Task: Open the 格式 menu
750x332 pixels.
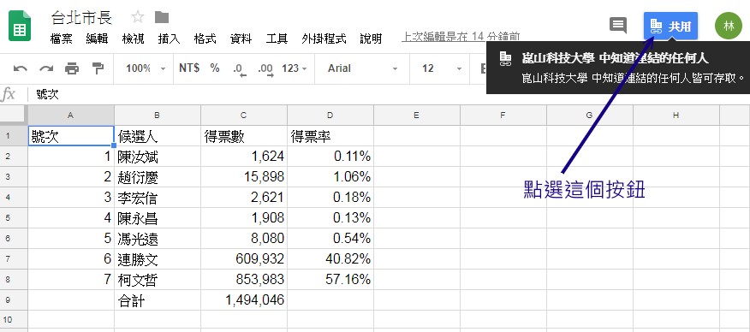Action: point(205,39)
